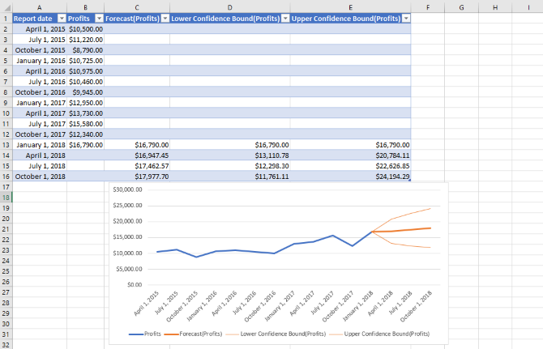Click the select-all corner of the sheet
Viewport: 543px width, 349px height.
[x=6, y=6]
